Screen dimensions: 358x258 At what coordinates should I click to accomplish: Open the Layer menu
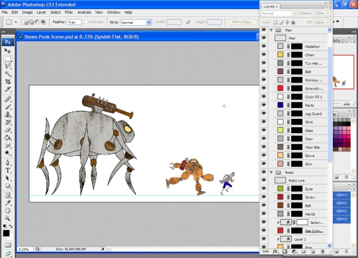[x=41, y=13]
